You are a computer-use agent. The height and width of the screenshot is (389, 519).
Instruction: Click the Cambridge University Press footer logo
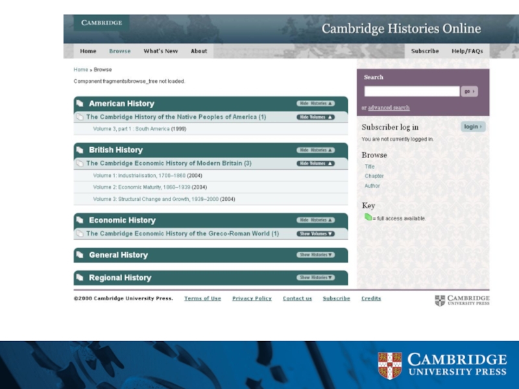[x=462, y=300]
